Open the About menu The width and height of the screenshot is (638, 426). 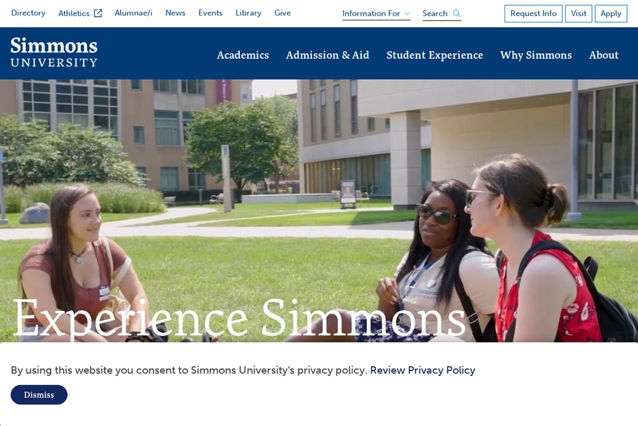click(604, 55)
